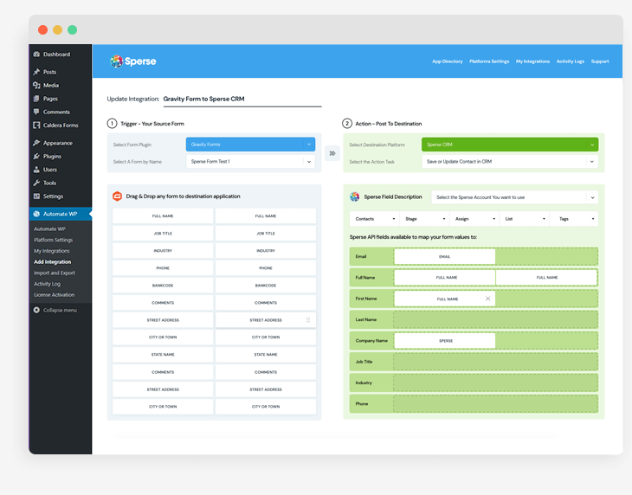This screenshot has height=495, width=632.
Task: Click the Collapse menu arrow icon
Action: 36,310
